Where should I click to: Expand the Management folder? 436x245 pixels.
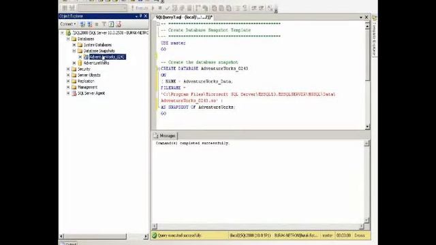(x=68, y=87)
